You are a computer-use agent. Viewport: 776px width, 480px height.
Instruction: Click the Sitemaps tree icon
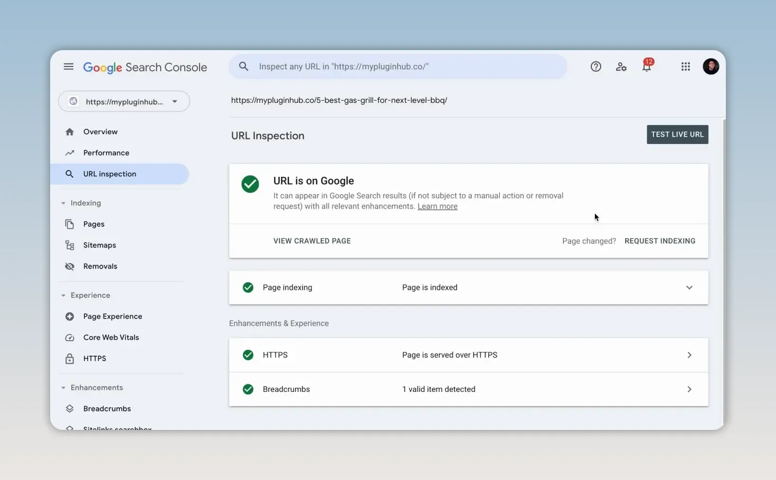[70, 245]
